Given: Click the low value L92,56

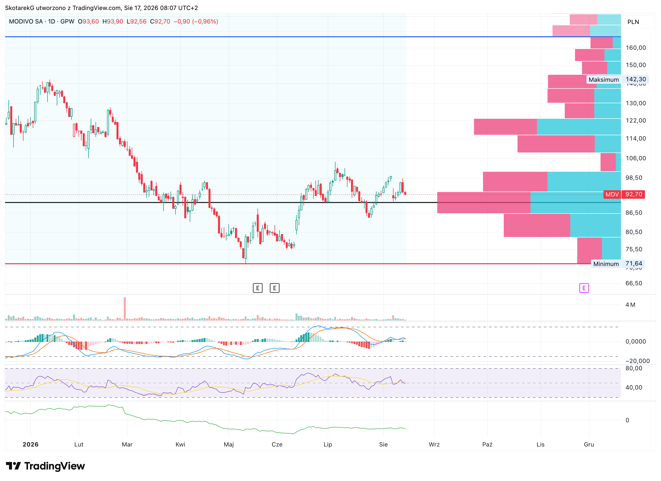Looking at the screenshot, I should [136, 21].
